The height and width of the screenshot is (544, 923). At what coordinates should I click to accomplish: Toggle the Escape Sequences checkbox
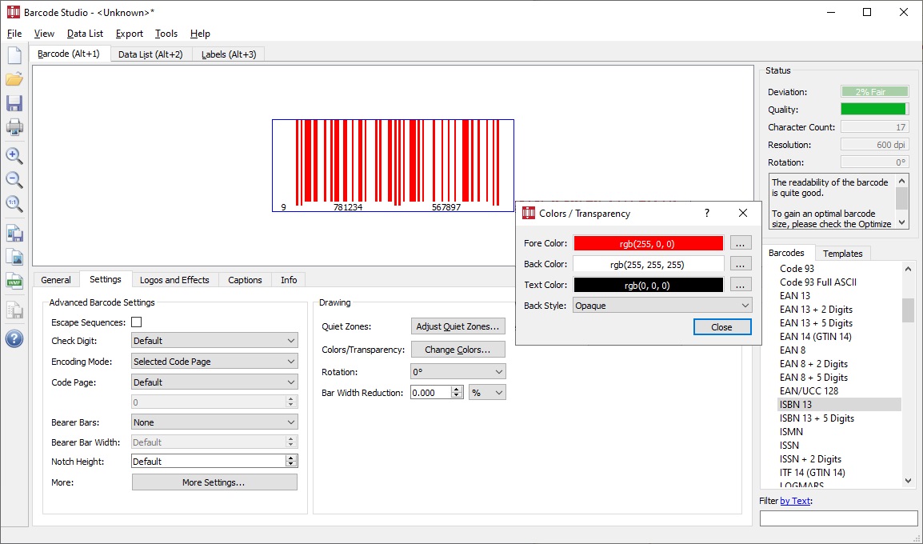pyautogui.click(x=137, y=322)
